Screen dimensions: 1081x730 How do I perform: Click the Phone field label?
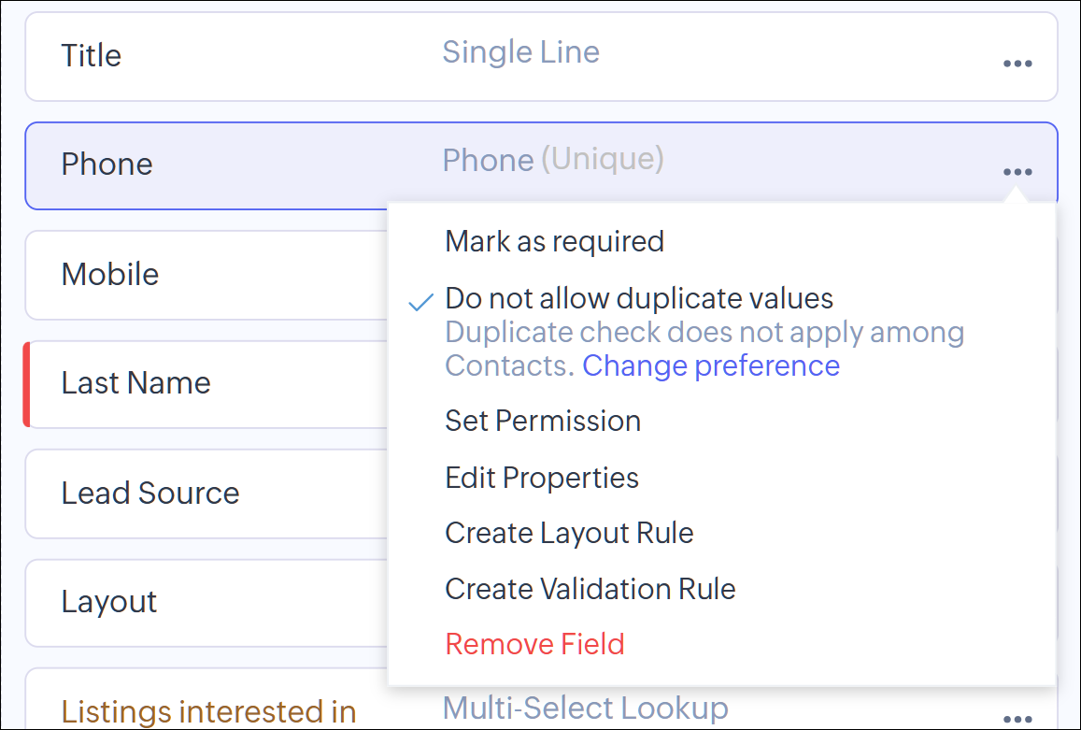(x=107, y=164)
